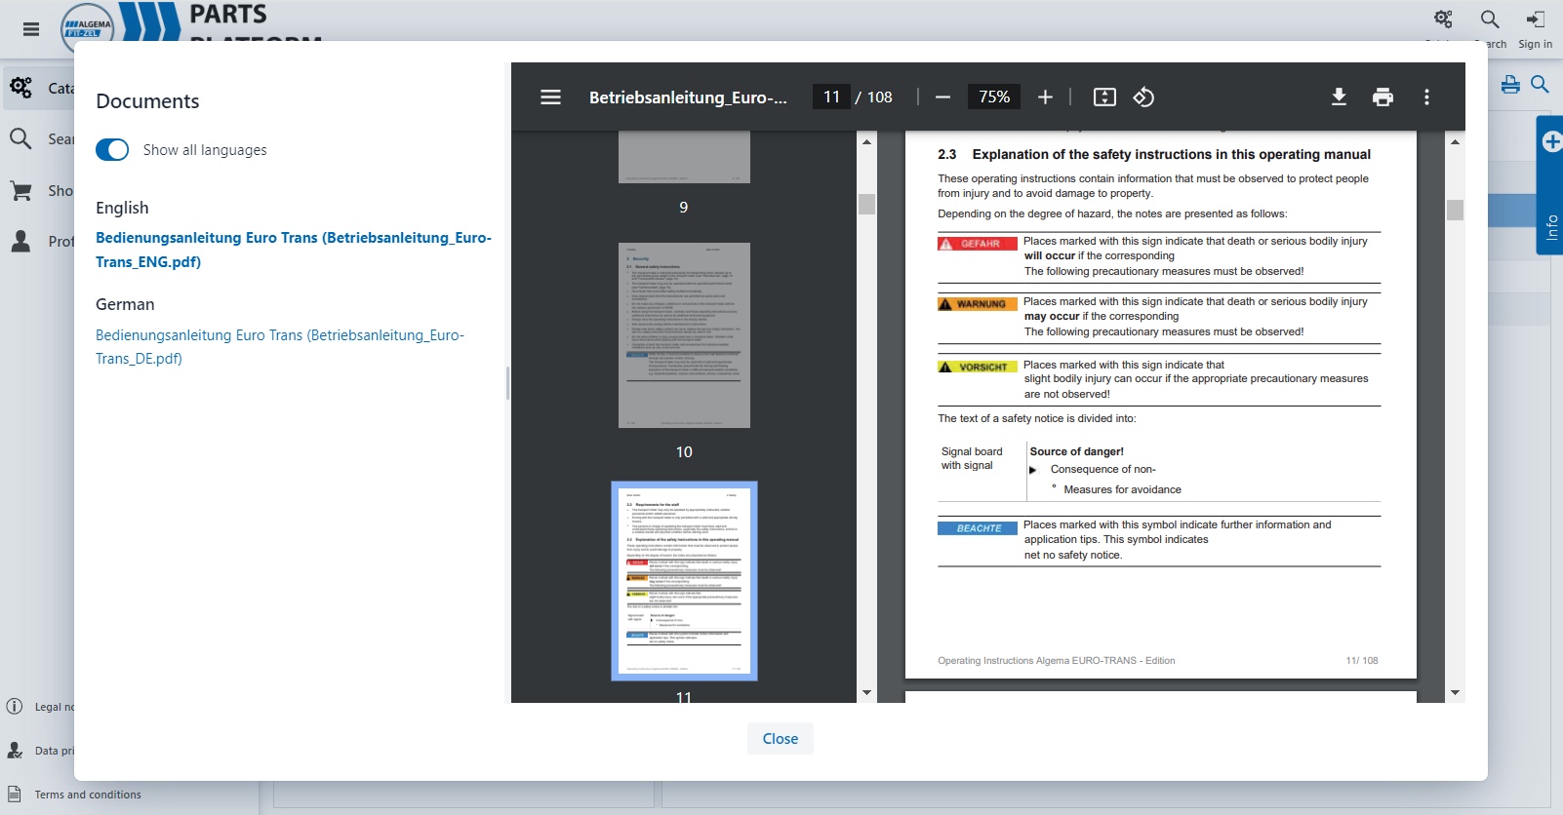Image resolution: width=1563 pixels, height=815 pixels.
Task: Click the 75% zoom level field
Action: [994, 97]
